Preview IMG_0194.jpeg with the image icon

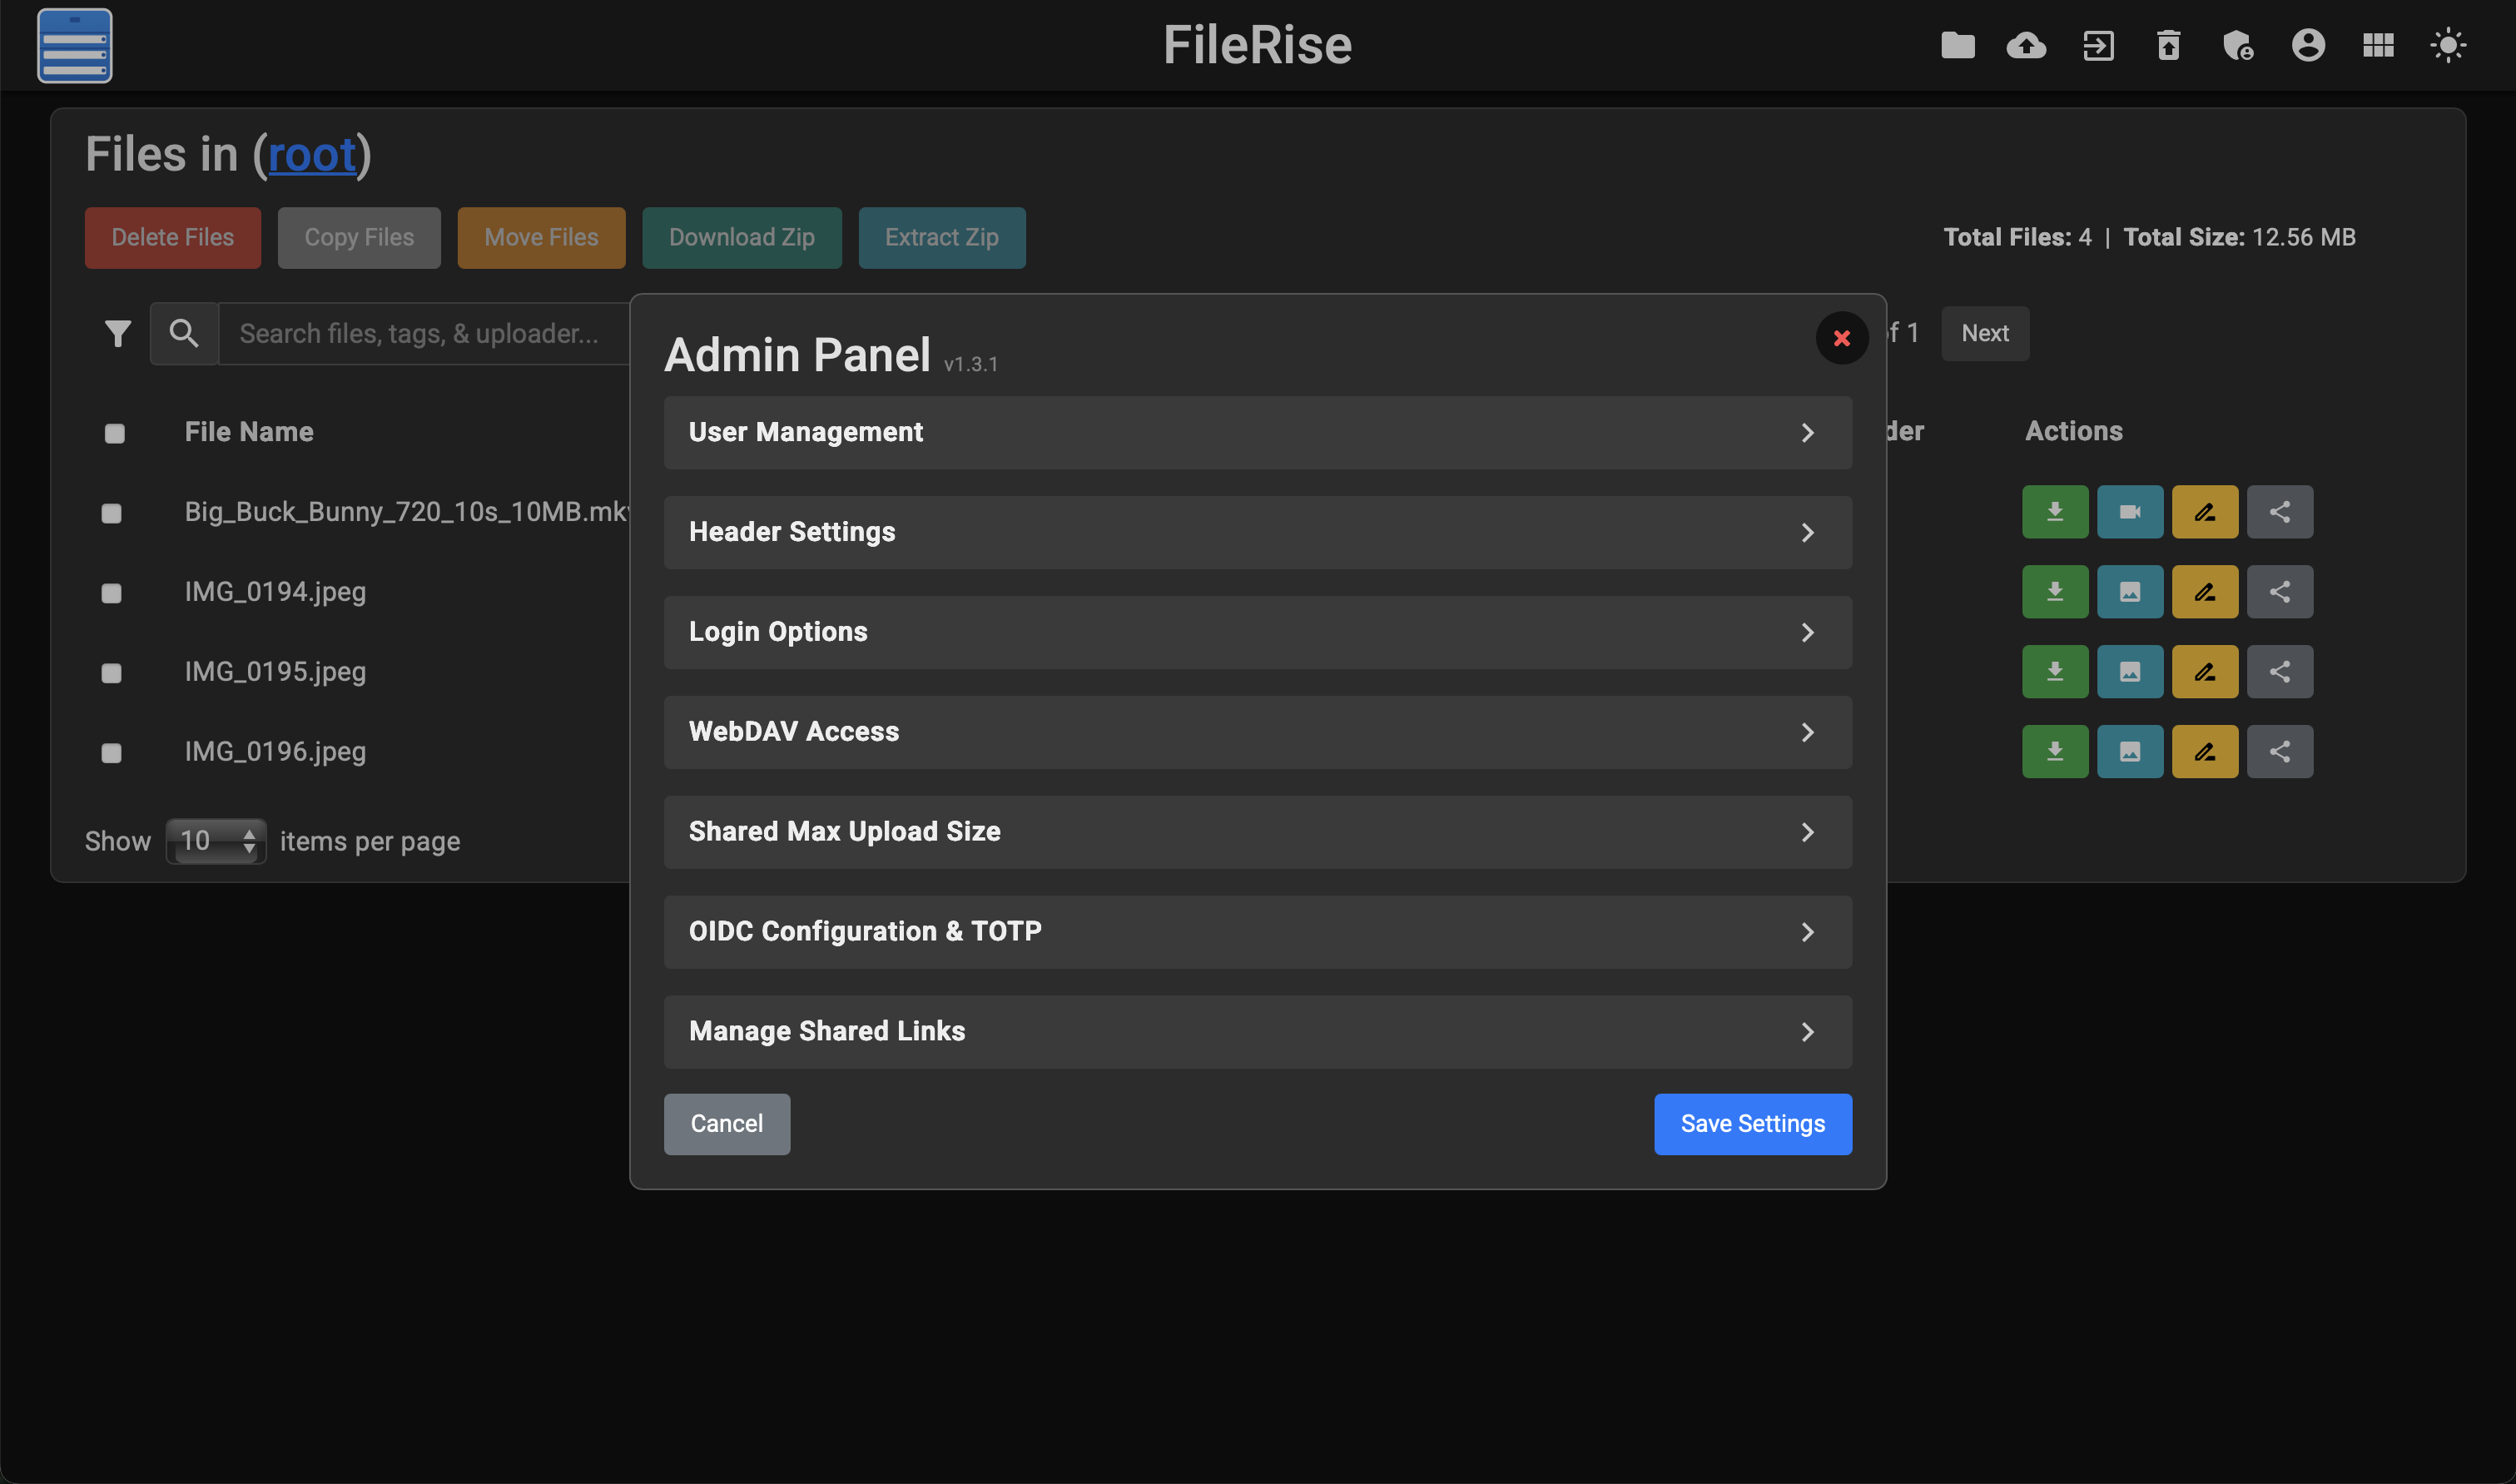click(2130, 592)
